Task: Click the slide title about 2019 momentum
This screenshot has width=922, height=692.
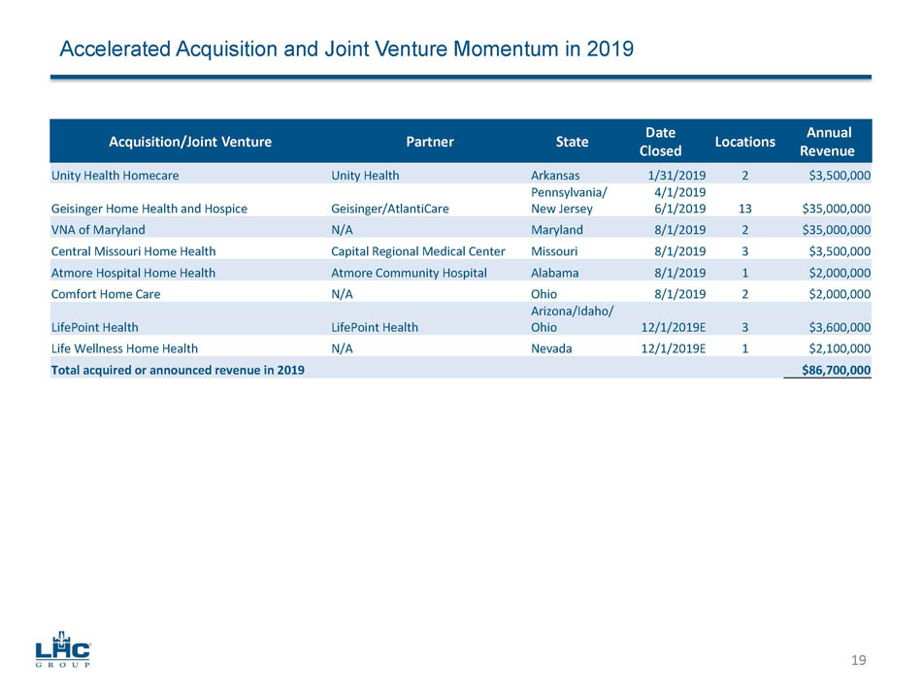Action: (x=346, y=49)
